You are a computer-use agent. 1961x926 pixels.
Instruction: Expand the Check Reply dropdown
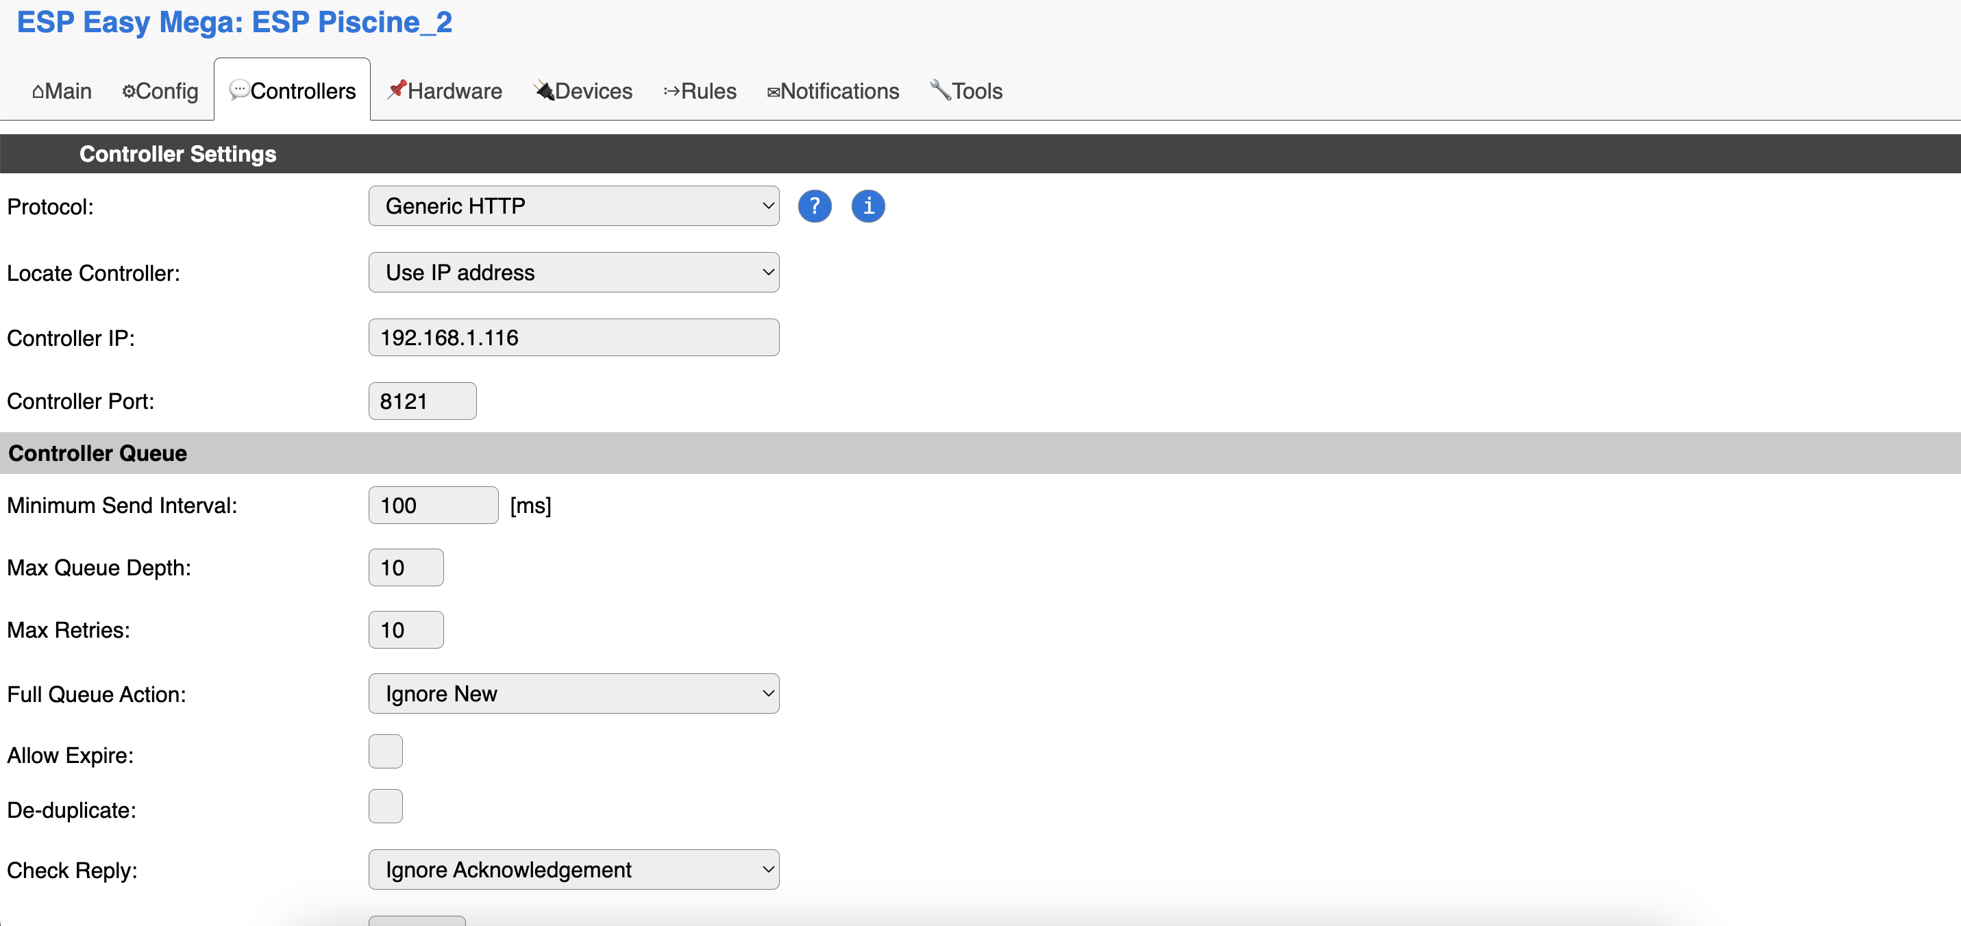click(573, 870)
